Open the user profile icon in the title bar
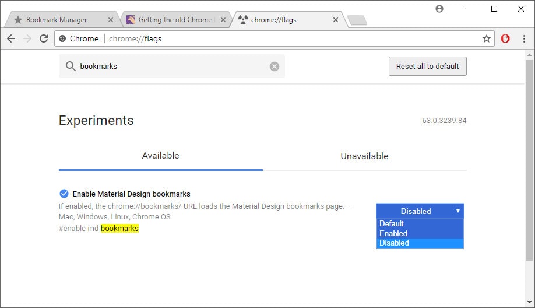This screenshot has width=535, height=308. pyautogui.click(x=439, y=9)
